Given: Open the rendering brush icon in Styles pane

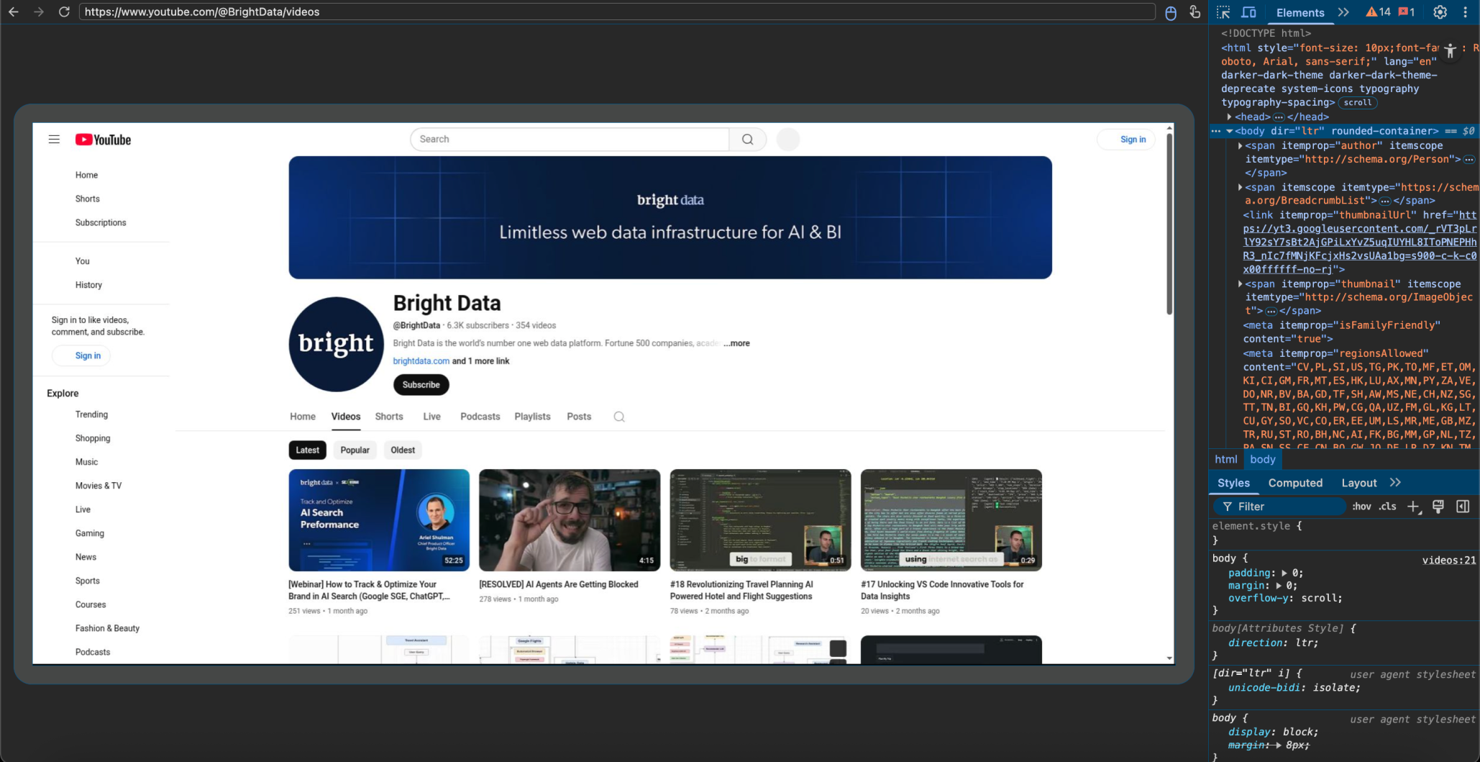Looking at the screenshot, I should 1438,507.
